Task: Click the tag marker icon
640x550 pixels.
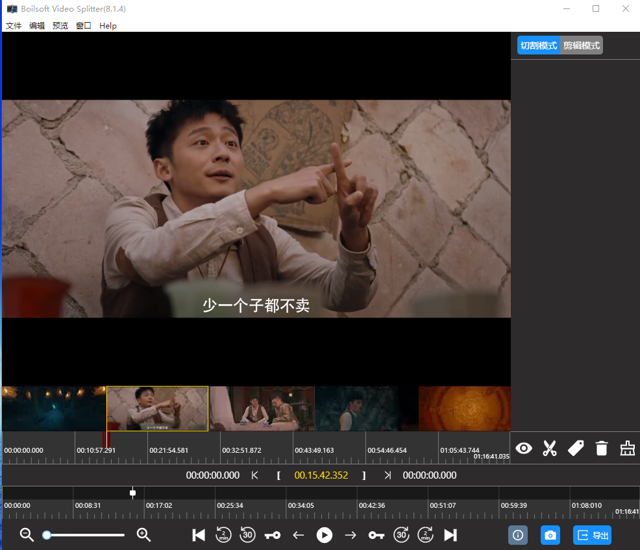Action: click(x=576, y=448)
